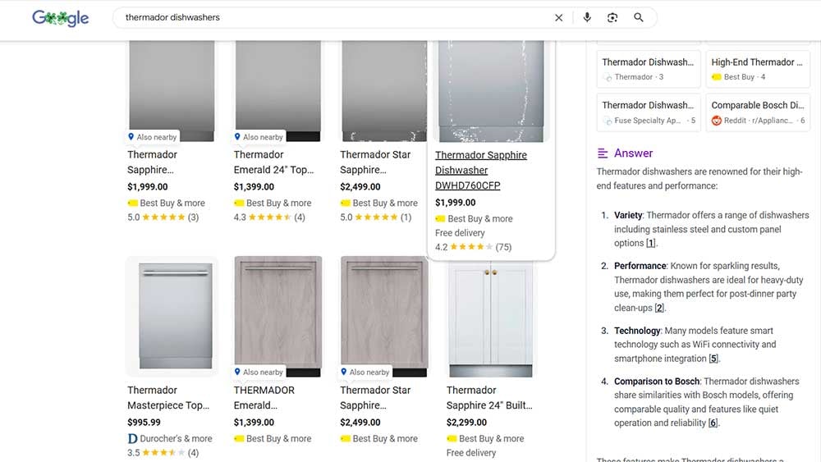Open 'High-End Thermador' Best Buy source card
The height and width of the screenshot is (462, 821).
(x=758, y=69)
